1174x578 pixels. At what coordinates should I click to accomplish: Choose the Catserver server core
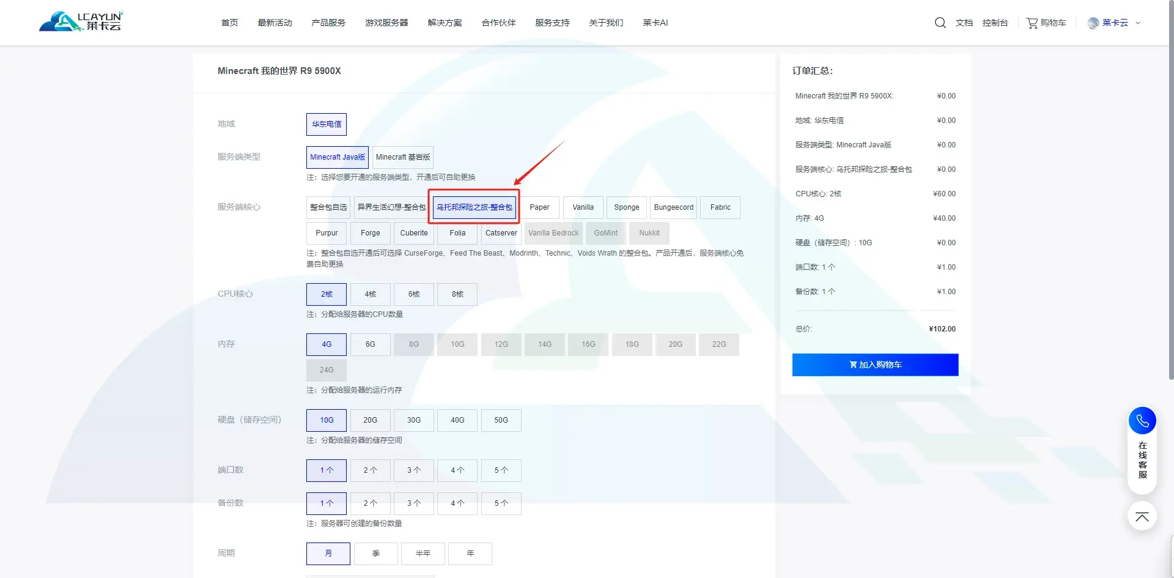click(501, 233)
